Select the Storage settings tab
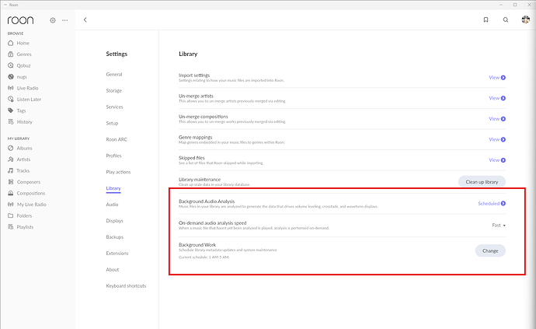 tap(114, 91)
